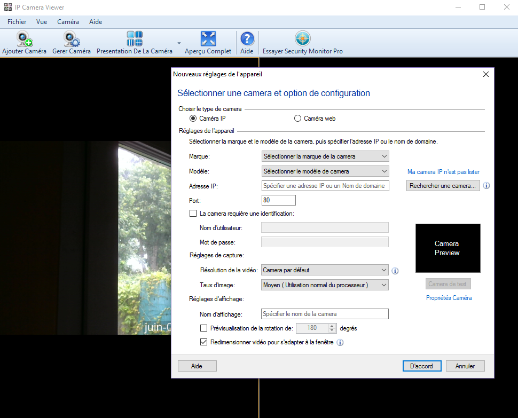
Task: Click info icon beside Résolution de la vidéo
Action: click(395, 271)
